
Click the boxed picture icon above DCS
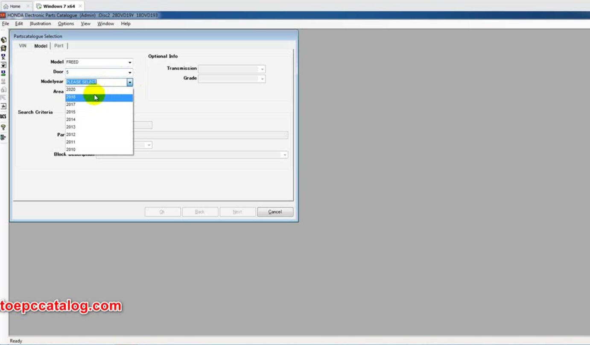tap(3, 106)
